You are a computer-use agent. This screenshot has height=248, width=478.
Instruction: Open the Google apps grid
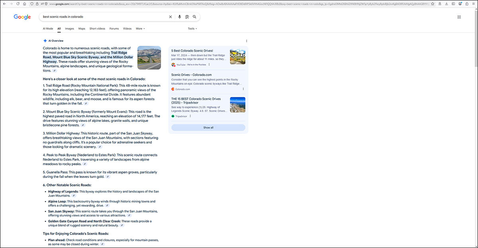(x=459, y=17)
